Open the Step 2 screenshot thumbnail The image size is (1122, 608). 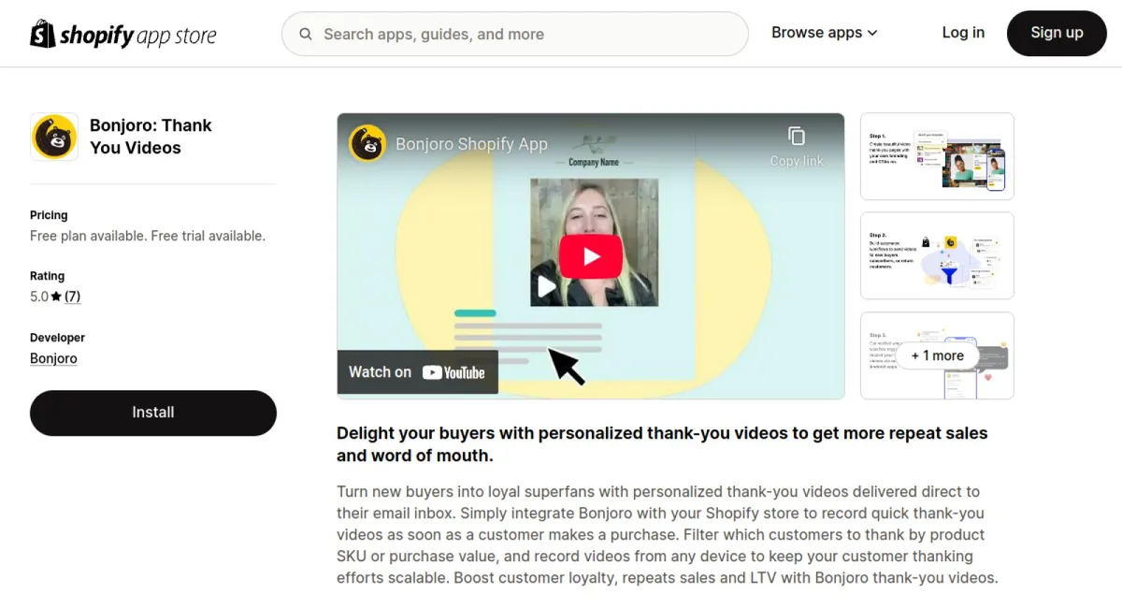(x=937, y=255)
